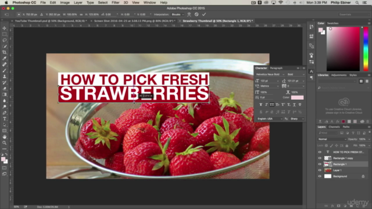372x209 pixels.
Task: Toggle Underline in Character panel
Action: (x=294, y=105)
